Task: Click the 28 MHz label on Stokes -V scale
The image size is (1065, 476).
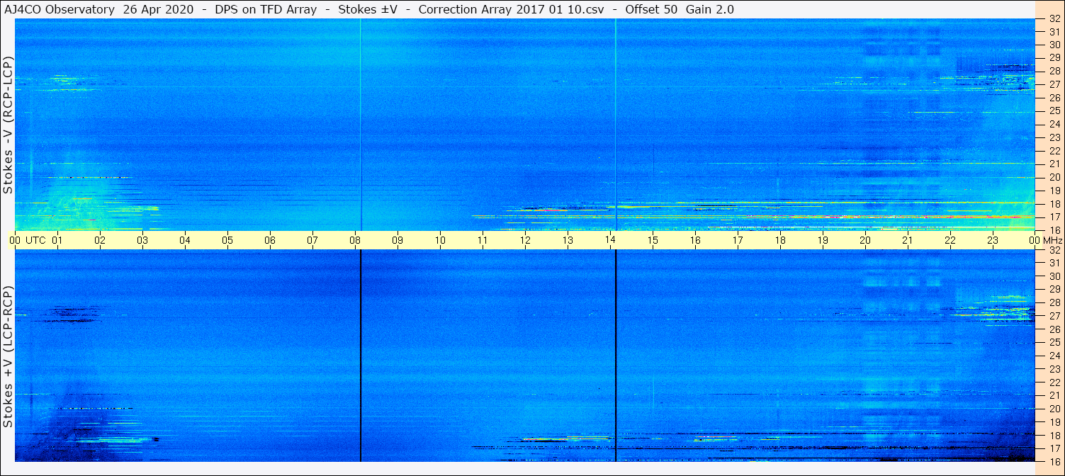Action: point(1054,71)
